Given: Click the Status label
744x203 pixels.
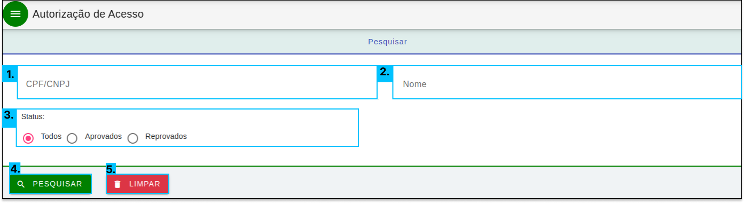Looking at the screenshot, I should [33, 116].
